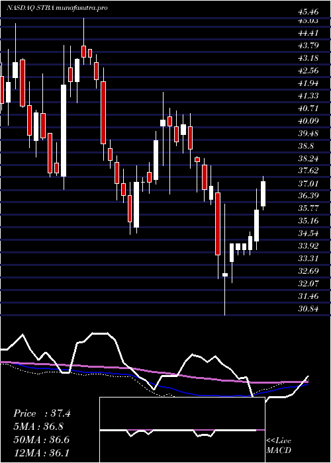Screen dimensions: 331x463
Task: Click the 35.16 price axis label
Action: point(308,220)
